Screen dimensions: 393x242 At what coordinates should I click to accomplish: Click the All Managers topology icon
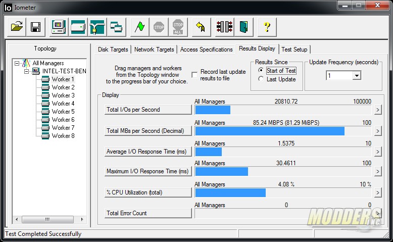tap(26, 63)
